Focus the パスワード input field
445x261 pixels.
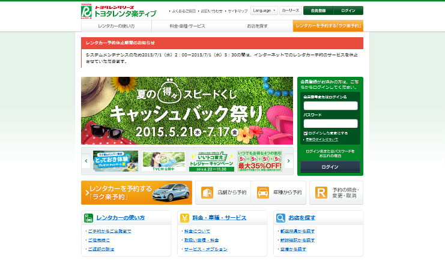click(330, 124)
